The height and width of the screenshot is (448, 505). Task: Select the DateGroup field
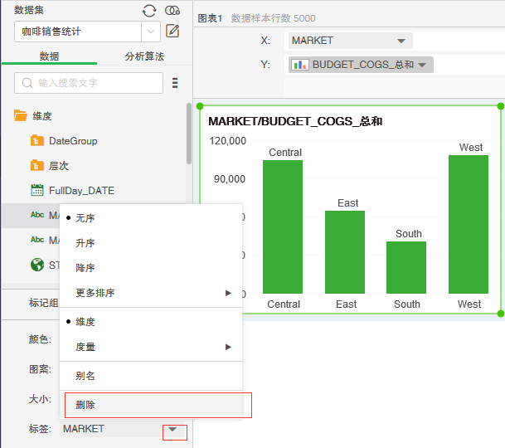[x=73, y=141]
